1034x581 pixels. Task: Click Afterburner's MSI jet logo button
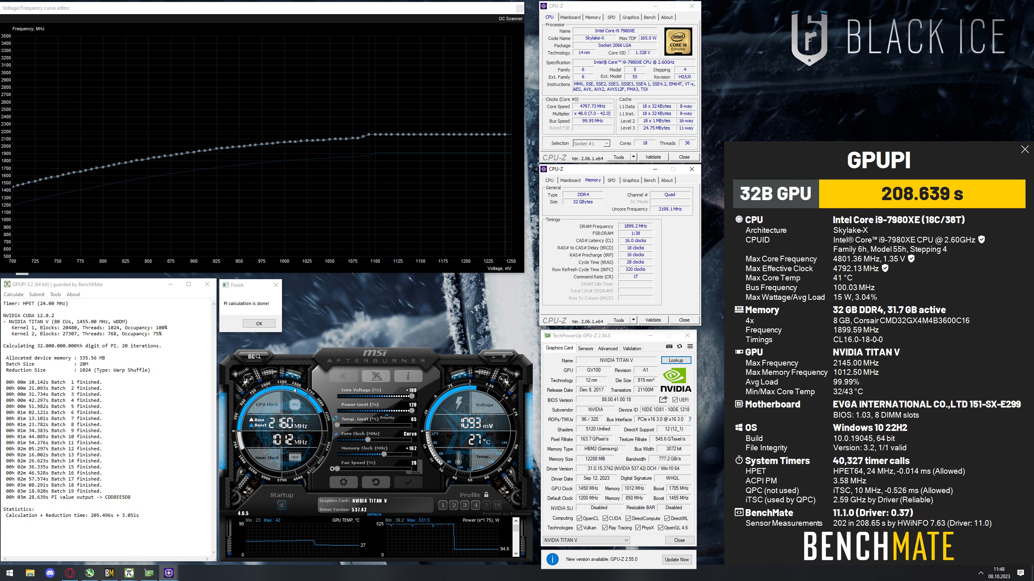pyautogui.click(x=376, y=376)
